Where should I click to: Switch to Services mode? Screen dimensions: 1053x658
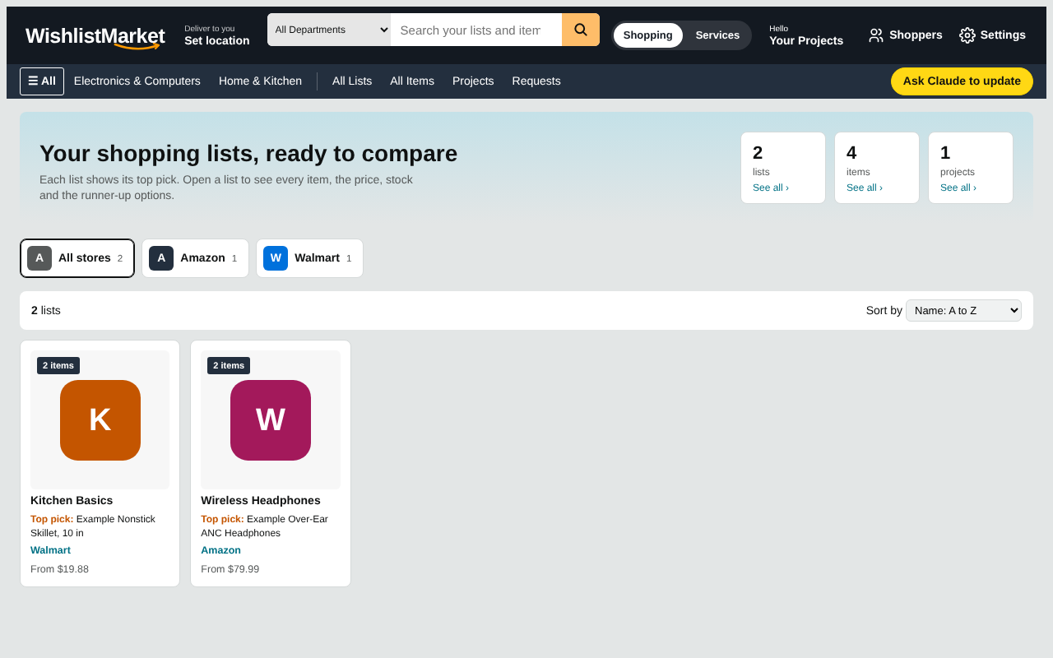point(717,35)
